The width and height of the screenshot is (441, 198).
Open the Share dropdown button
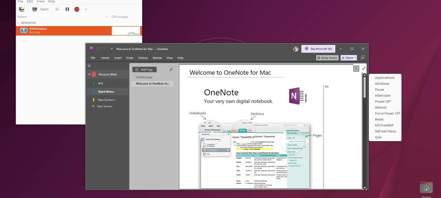(x=349, y=58)
